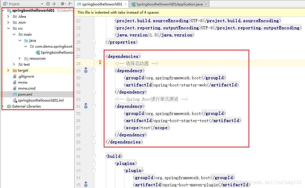Click the blue java source folder icon
This screenshot has width=305, height=188.
tap(26, 41)
